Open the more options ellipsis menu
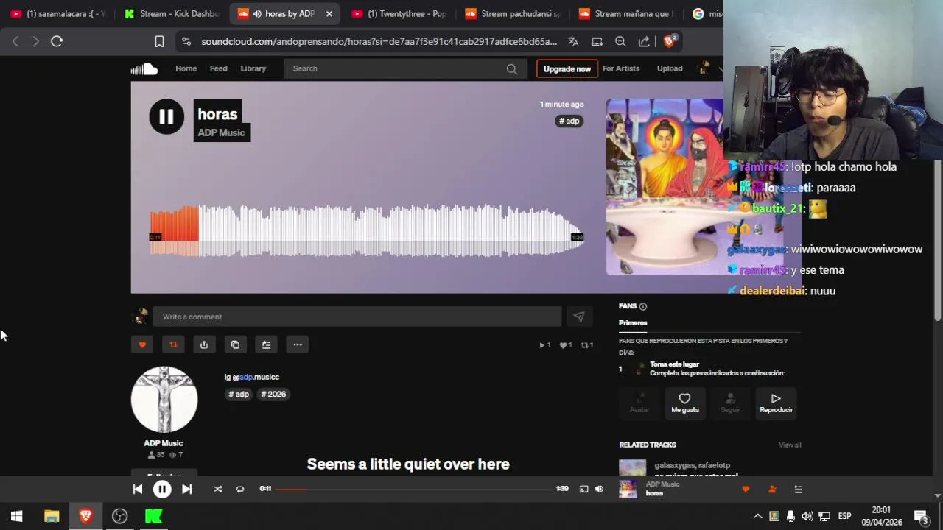943x530 pixels. (298, 344)
